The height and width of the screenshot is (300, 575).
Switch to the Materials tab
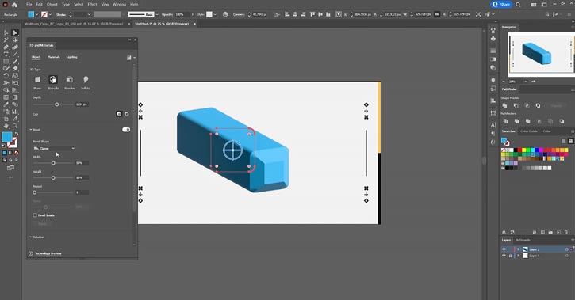pyautogui.click(x=54, y=57)
